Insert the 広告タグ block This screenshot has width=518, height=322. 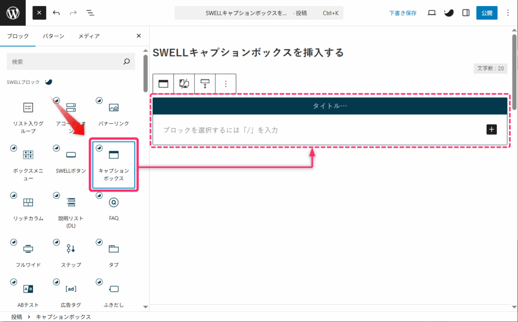pyautogui.click(x=71, y=295)
